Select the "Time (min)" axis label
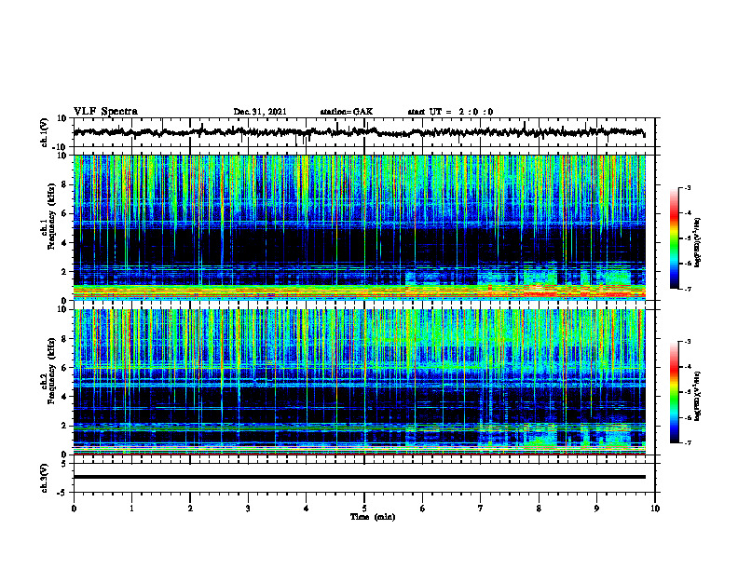This screenshot has height=570, width=738. pyautogui.click(x=373, y=517)
